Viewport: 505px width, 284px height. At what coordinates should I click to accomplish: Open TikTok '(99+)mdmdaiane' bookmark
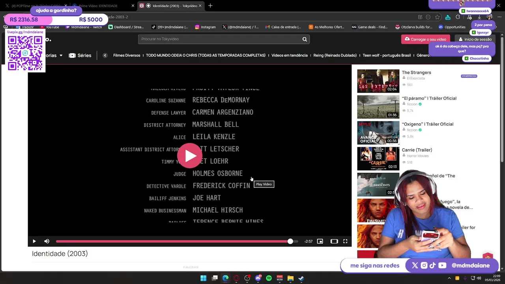coord(170,27)
